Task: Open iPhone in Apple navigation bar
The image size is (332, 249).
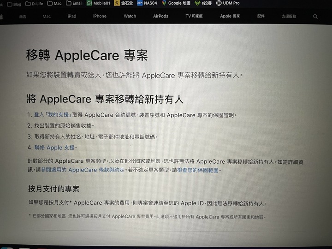Action: (100, 16)
